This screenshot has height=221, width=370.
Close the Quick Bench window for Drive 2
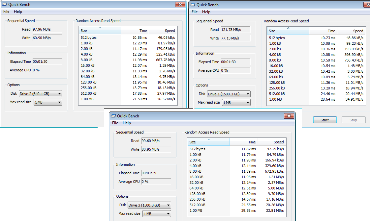(180, 5)
